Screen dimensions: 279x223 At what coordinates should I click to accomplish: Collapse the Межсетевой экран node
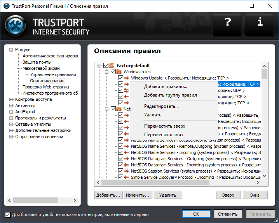[x=19, y=69]
